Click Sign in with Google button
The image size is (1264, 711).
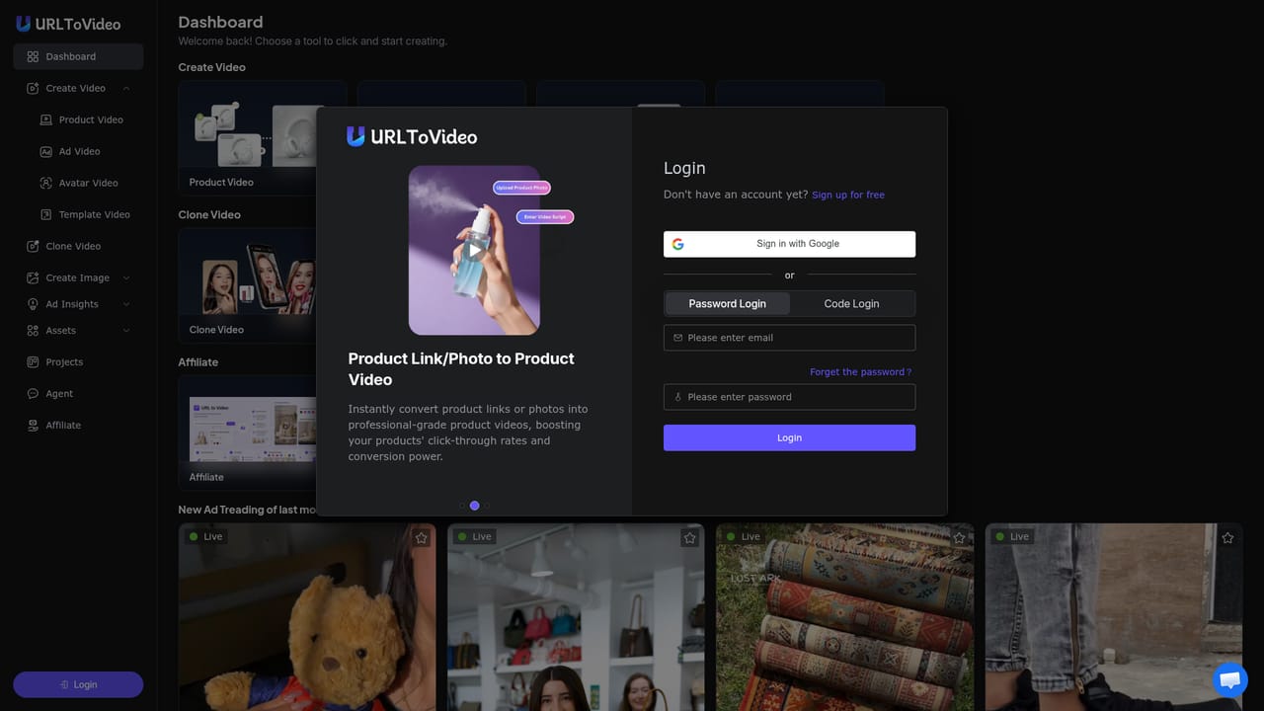(789, 244)
